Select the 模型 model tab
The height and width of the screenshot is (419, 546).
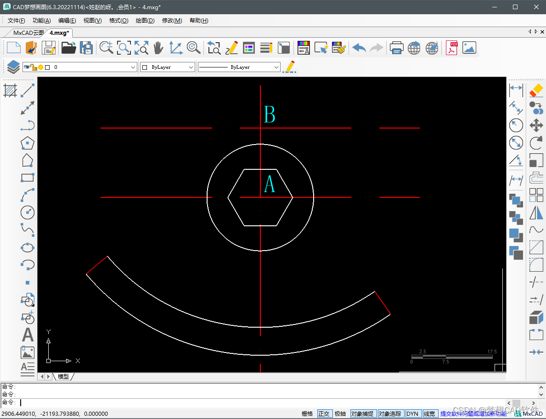[x=63, y=376]
